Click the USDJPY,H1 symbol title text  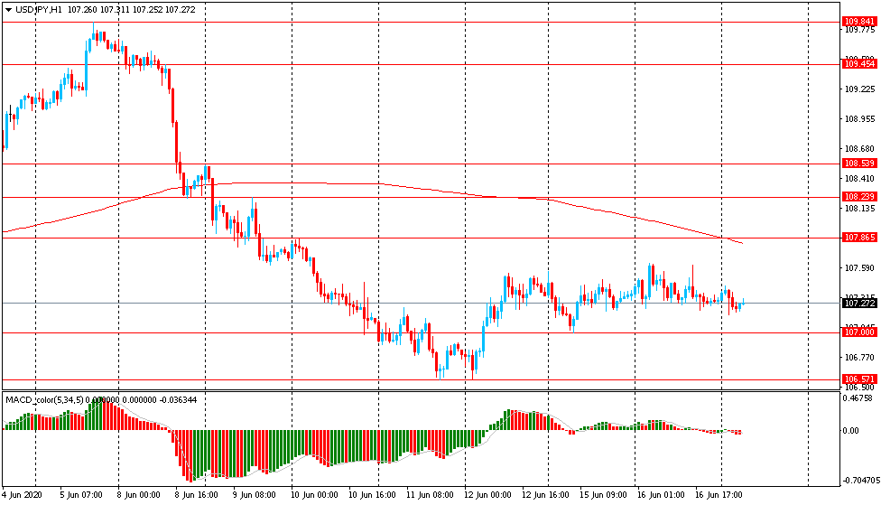pyautogui.click(x=38, y=10)
